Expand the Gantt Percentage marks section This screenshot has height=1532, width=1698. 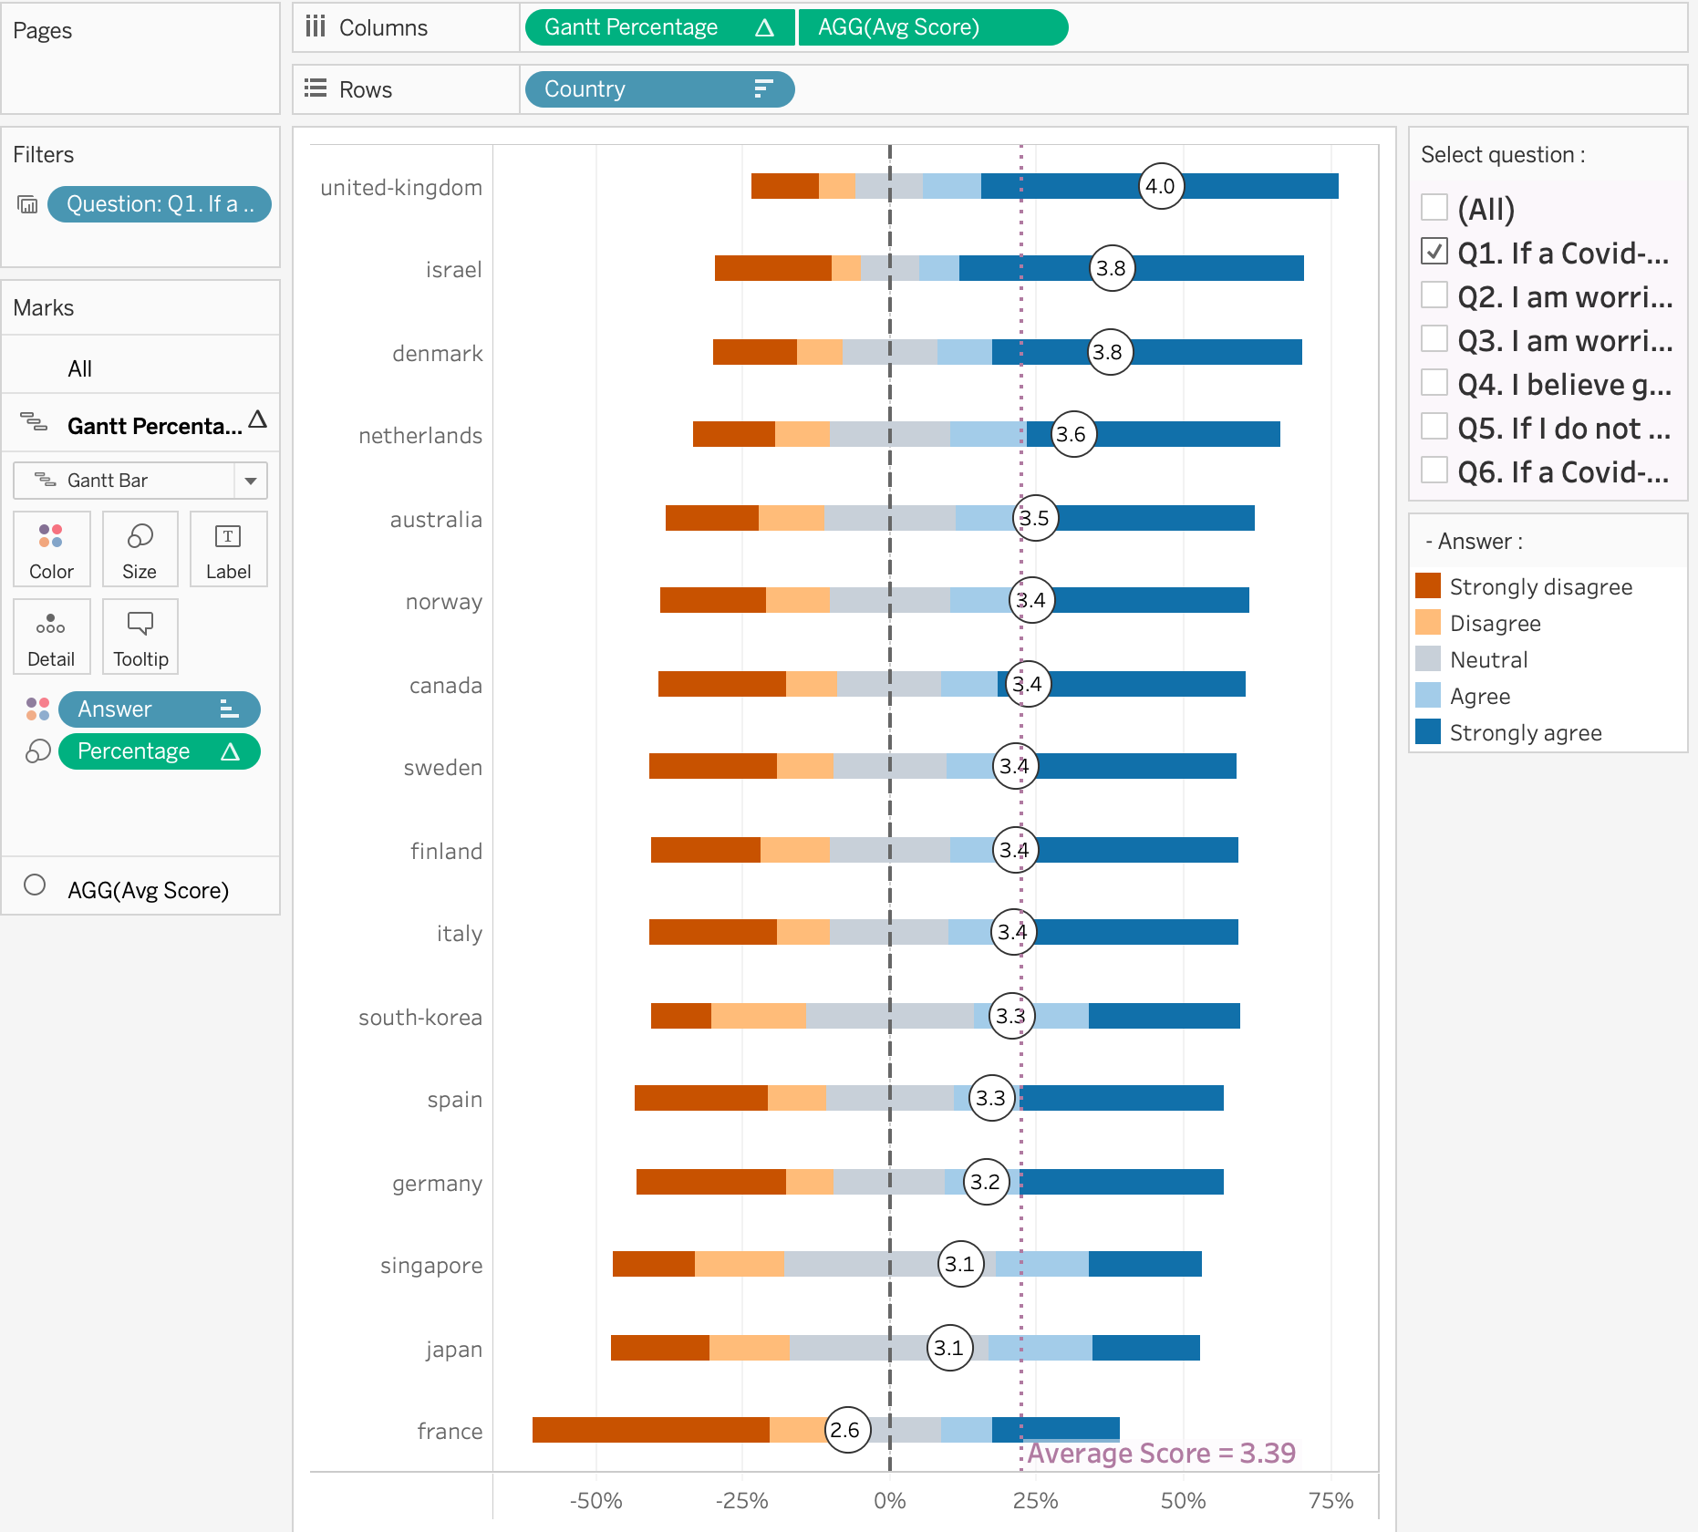(x=155, y=425)
